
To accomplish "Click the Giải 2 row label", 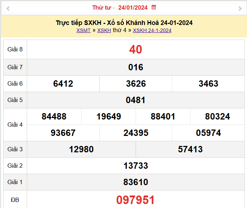I will [15, 166].
